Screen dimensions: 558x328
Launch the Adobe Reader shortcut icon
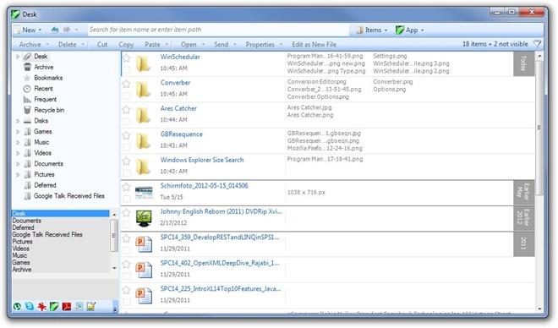tap(67, 306)
